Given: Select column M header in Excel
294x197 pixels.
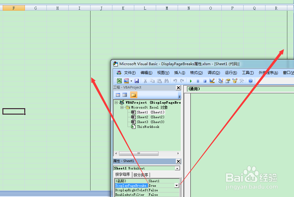Looking at the screenshot, I should pyautogui.click(x=167, y=8).
